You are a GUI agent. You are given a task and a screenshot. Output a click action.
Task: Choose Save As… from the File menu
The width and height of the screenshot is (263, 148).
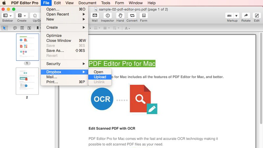point(64,51)
